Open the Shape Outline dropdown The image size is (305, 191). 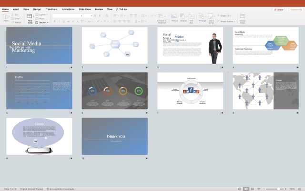tap(228, 21)
